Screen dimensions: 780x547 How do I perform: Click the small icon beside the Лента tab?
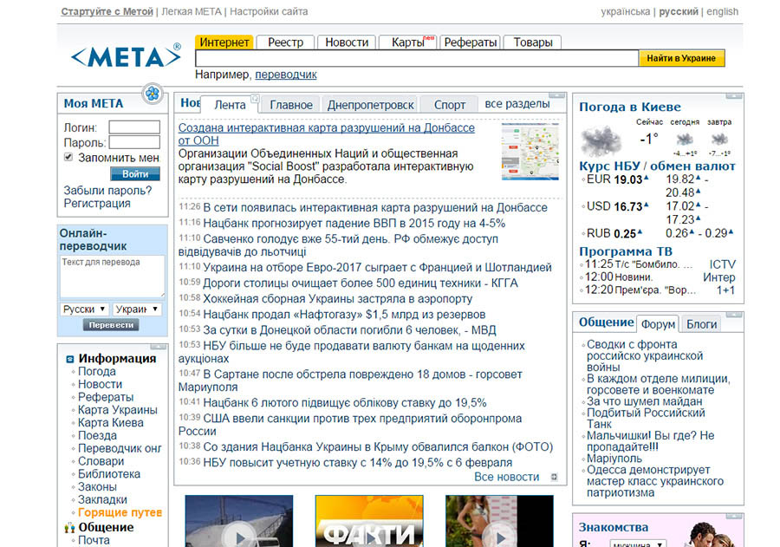coord(255,98)
